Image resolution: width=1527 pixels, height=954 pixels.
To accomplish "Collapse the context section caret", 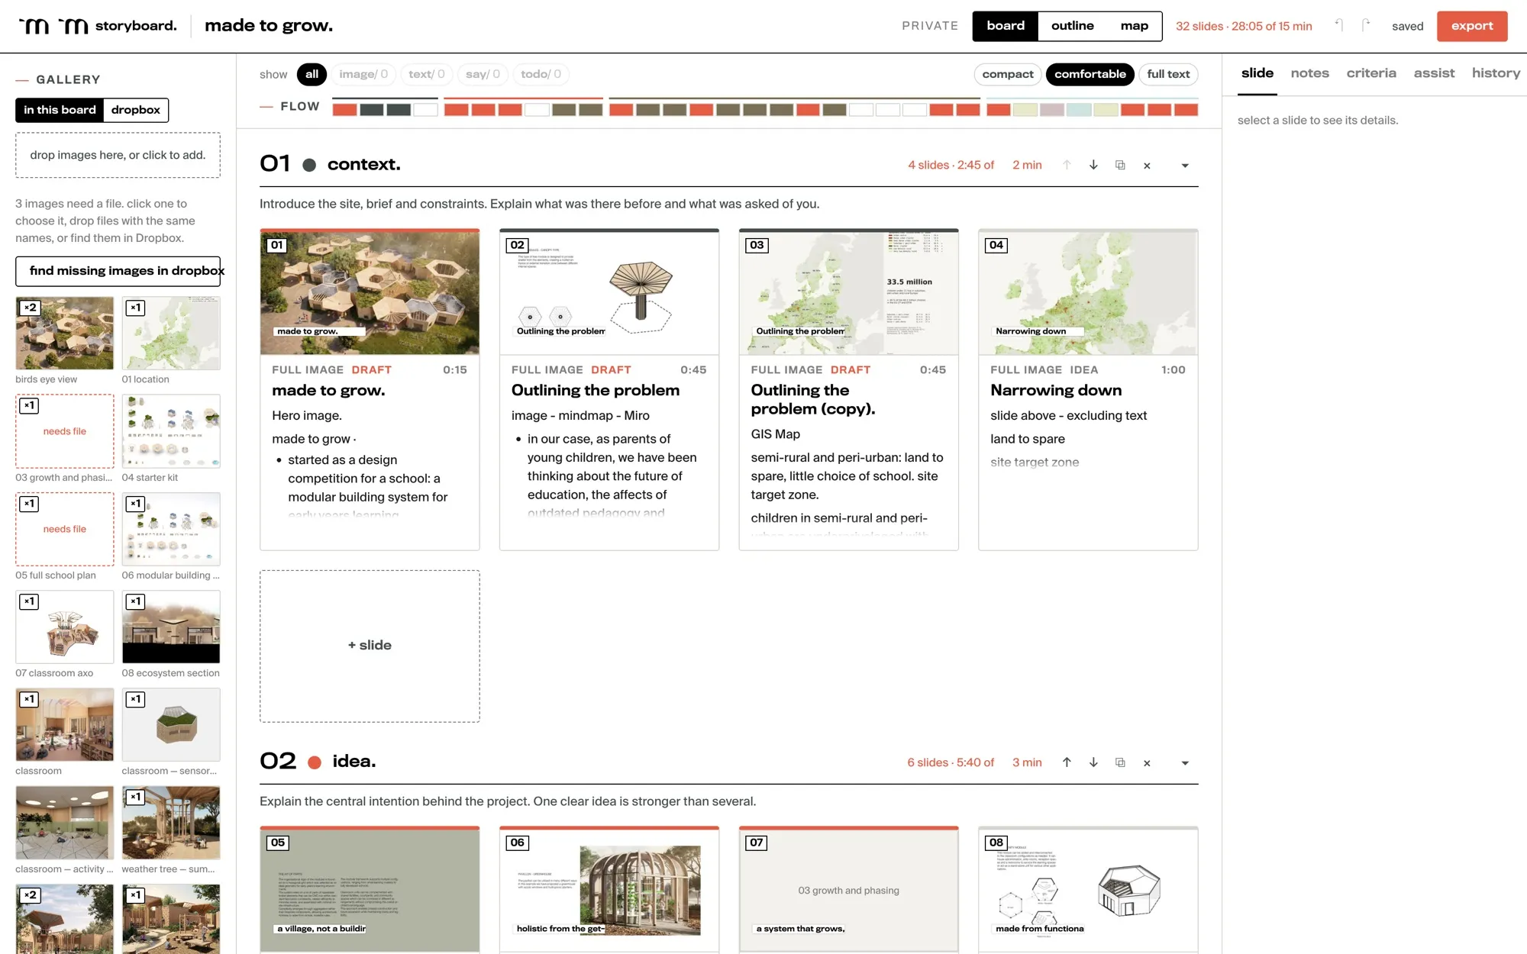I will pyautogui.click(x=1185, y=166).
